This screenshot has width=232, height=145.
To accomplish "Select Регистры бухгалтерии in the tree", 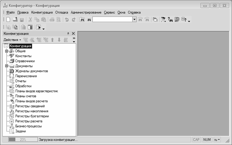I will pos(32,116).
